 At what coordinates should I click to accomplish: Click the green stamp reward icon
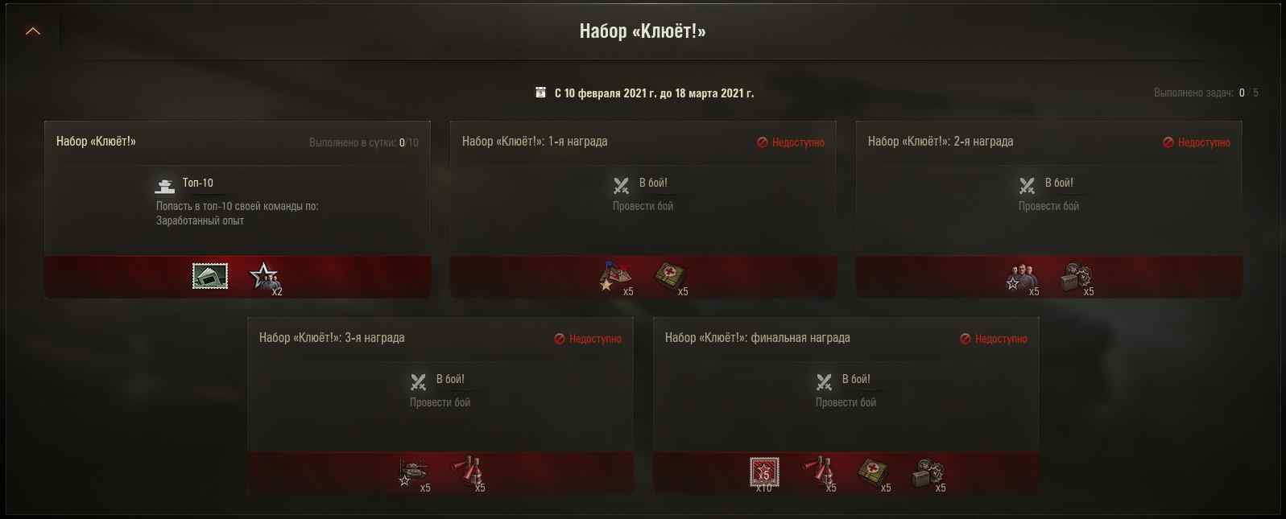pyautogui.click(x=210, y=276)
